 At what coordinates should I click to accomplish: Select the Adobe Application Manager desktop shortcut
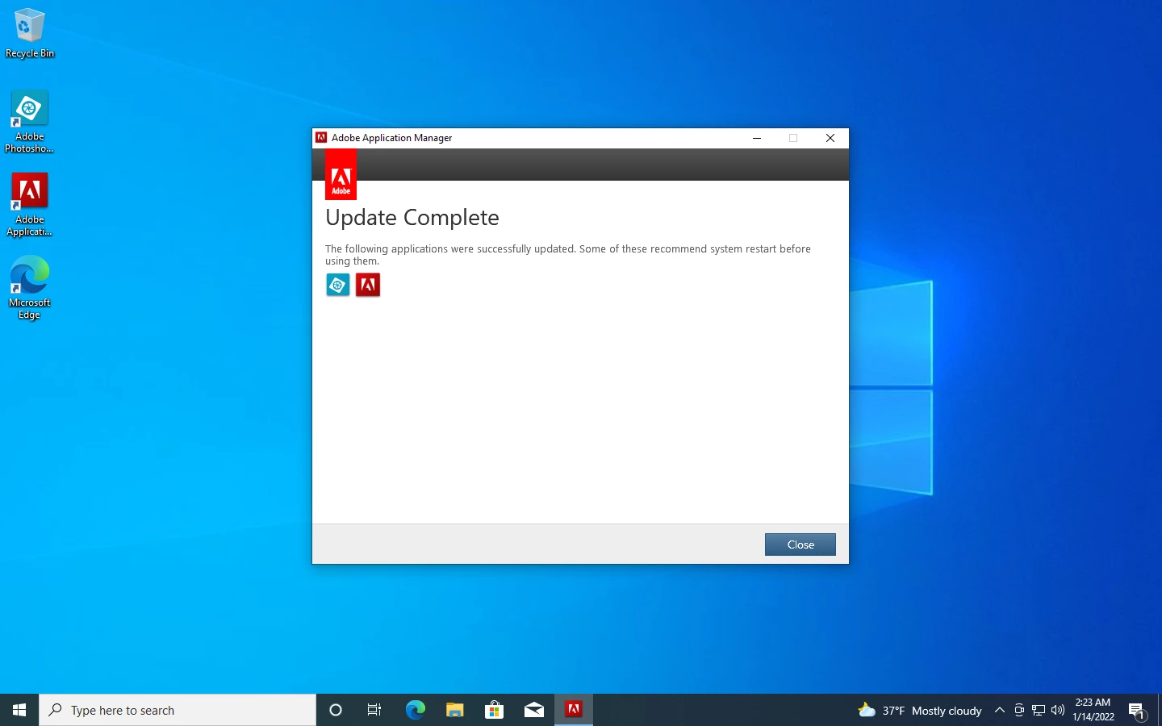click(30, 205)
